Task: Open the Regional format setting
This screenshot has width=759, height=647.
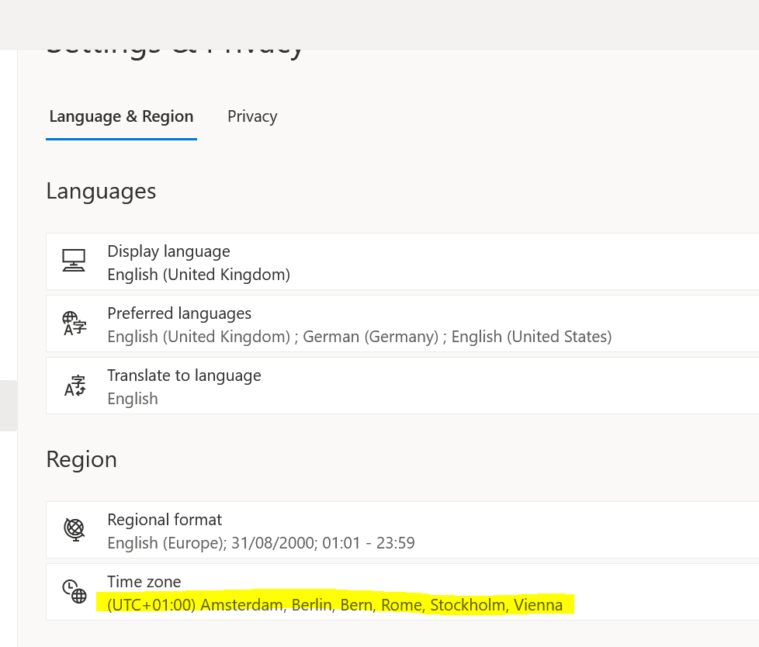Action: [x=402, y=530]
